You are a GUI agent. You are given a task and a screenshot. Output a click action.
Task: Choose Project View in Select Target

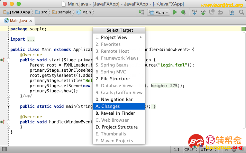tap(119, 37)
